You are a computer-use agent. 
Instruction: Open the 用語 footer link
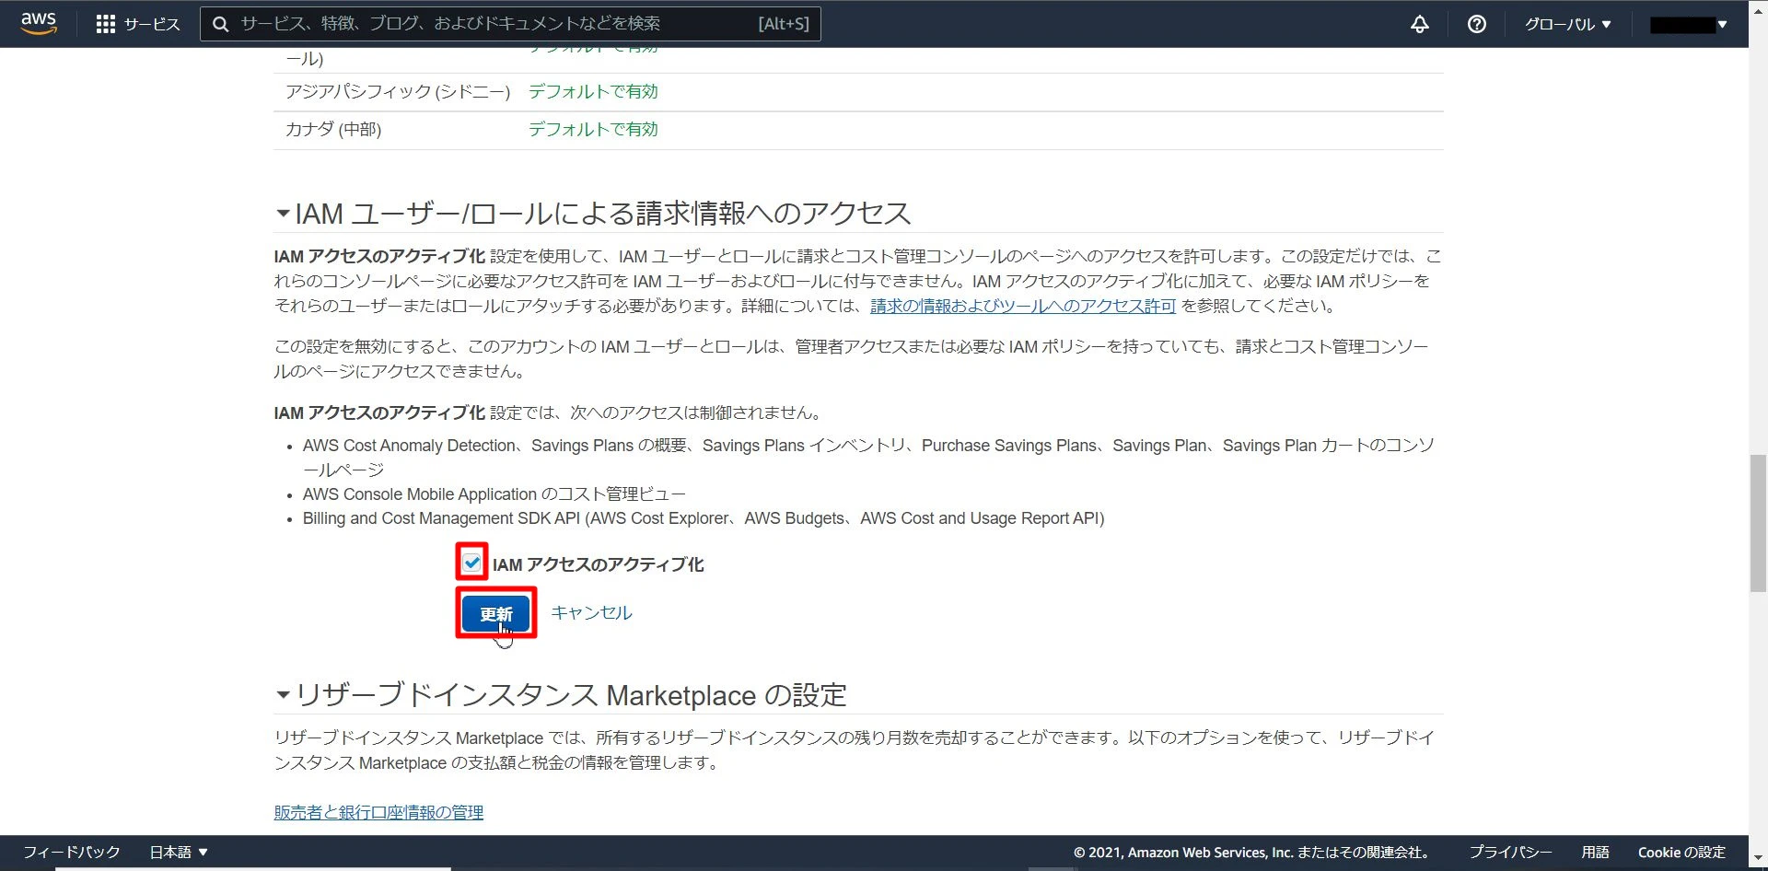[x=1595, y=853]
